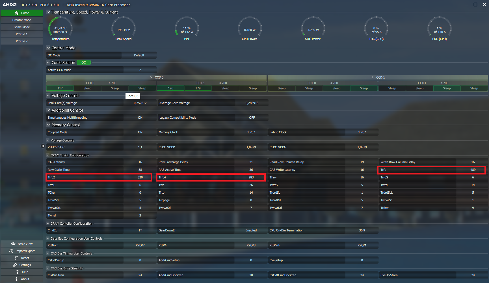Collapse the Voltage Control section
This screenshot has width=489, height=283.
tap(48, 96)
